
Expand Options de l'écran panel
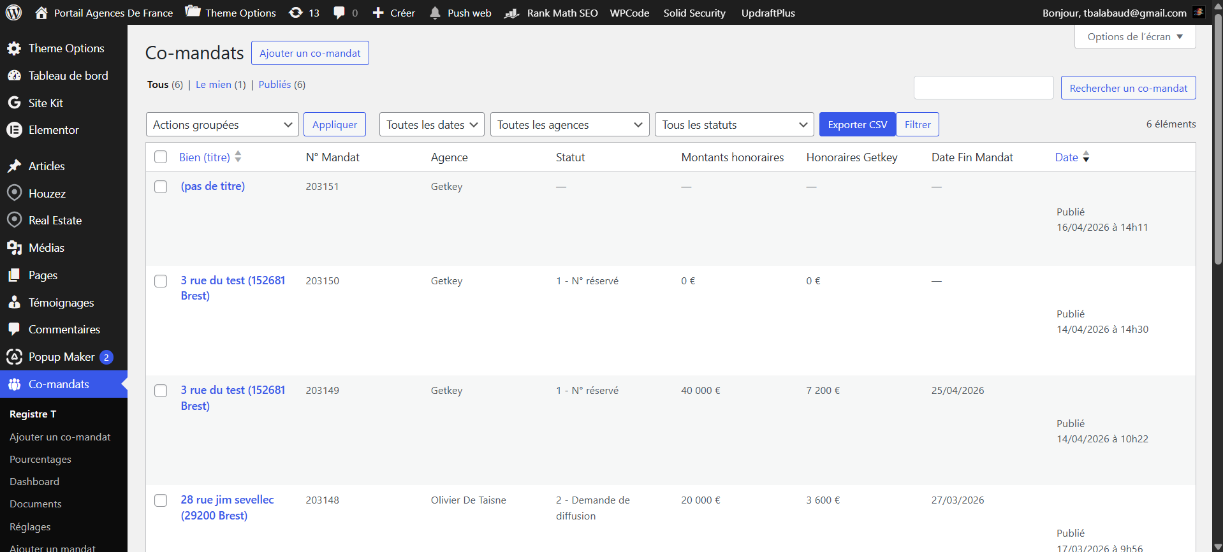click(x=1135, y=36)
